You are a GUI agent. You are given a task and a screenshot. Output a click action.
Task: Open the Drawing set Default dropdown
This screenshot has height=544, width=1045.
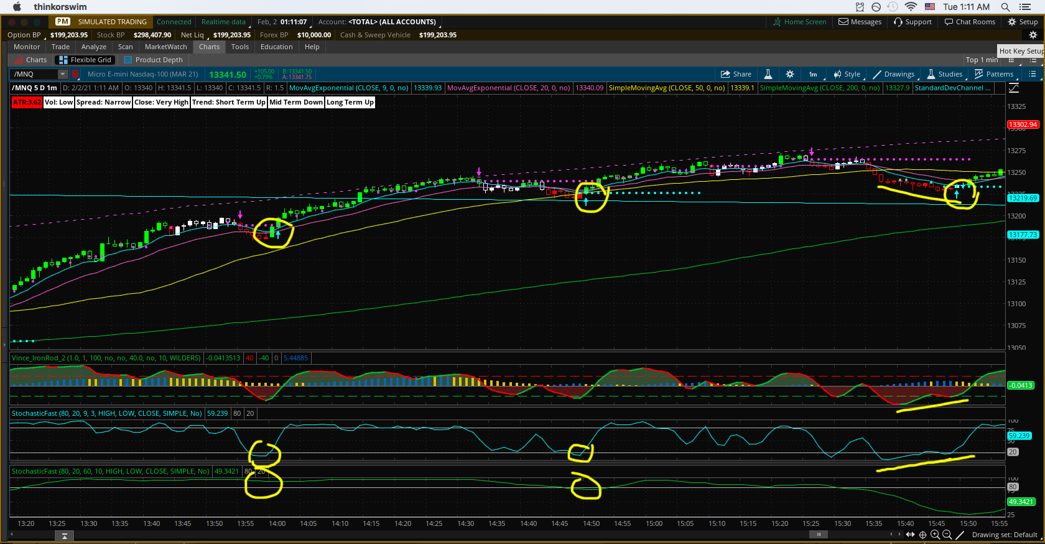1004,535
